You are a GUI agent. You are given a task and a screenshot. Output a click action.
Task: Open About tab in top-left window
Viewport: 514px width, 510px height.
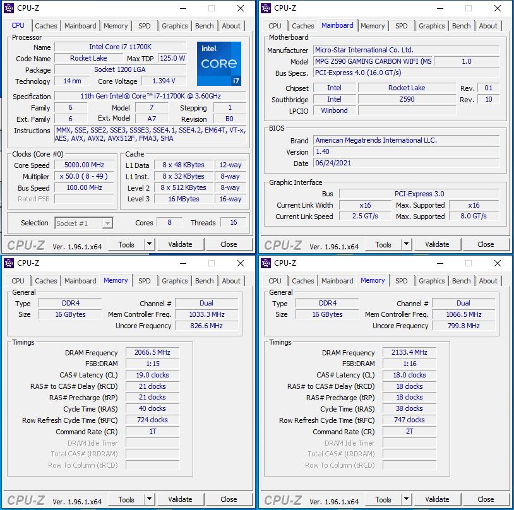tap(231, 26)
